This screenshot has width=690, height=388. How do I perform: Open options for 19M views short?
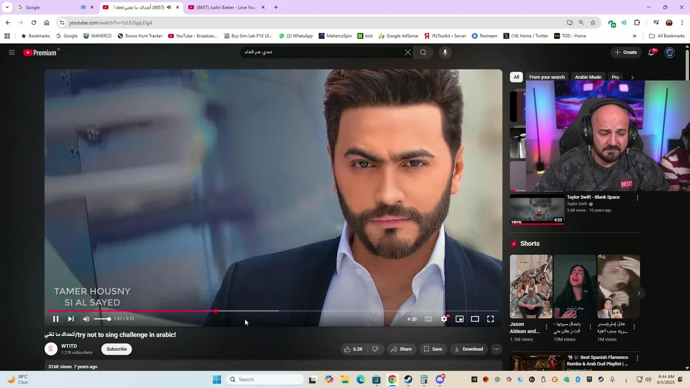590,327
